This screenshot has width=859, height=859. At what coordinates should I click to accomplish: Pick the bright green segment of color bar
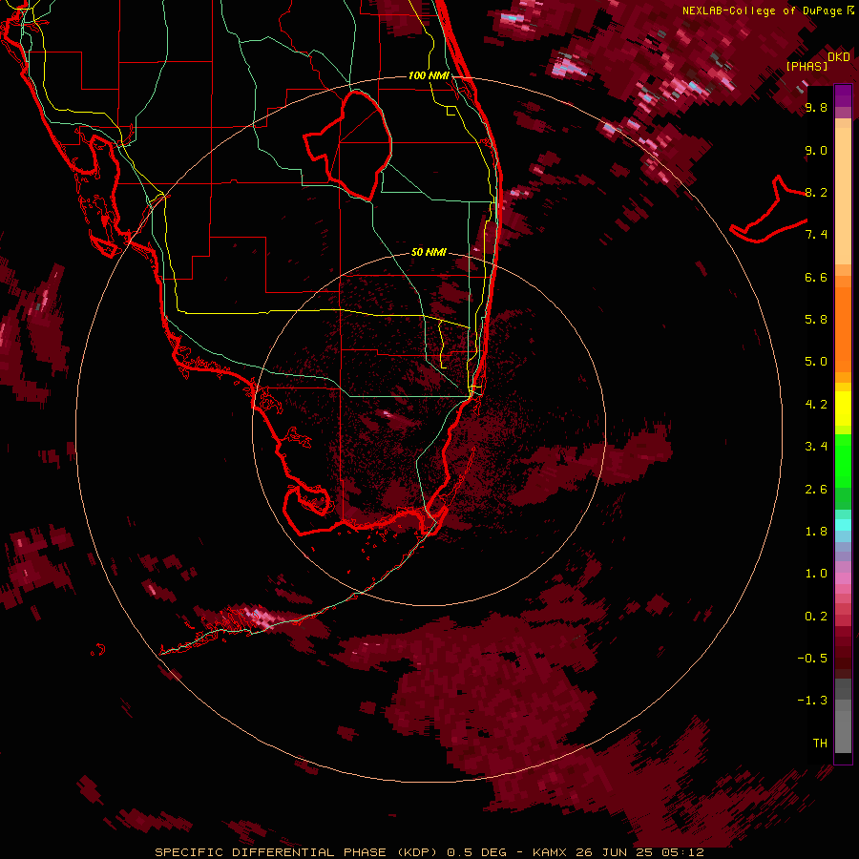(x=843, y=459)
